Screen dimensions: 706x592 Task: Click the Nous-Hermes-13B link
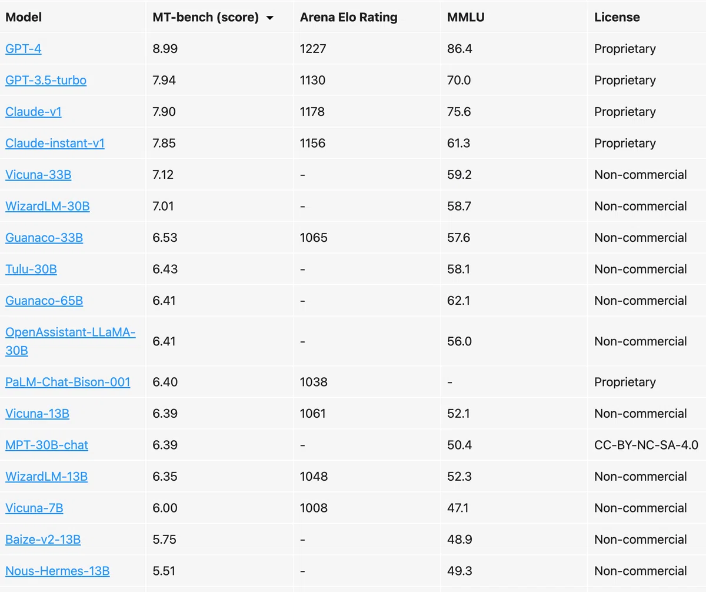(58, 571)
